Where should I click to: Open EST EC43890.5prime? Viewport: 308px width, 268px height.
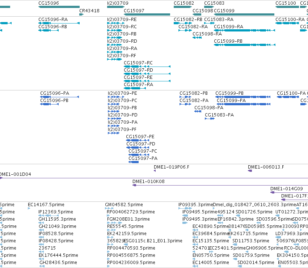click(x=211, y=226)
